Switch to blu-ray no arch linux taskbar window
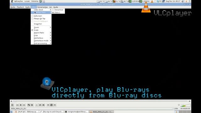 click(x=52, y=112)
